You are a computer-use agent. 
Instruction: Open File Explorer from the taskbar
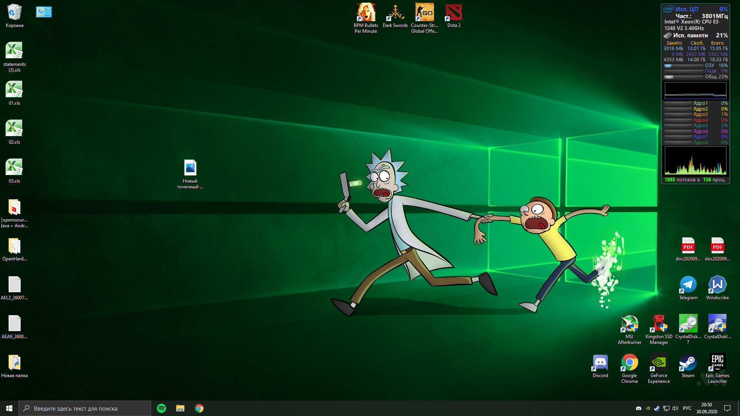click(180, 408)
